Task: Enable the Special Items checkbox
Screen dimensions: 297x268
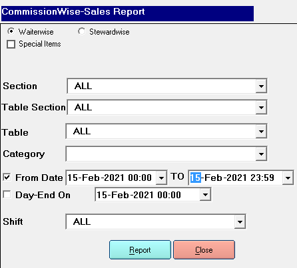Action: [x=11, y=44]
